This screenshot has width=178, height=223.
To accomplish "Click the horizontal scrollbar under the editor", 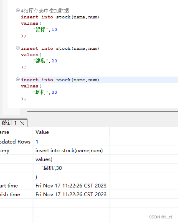I will 102,112.
